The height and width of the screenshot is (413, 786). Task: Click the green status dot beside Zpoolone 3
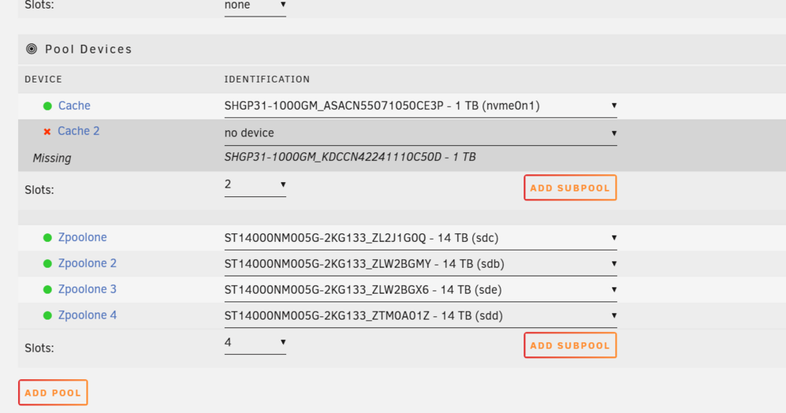48,290
